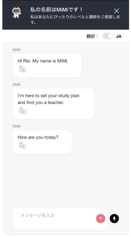Click the MiMi cat robot avatar
This screenshot has width=131, height=237.
[17, 13]
